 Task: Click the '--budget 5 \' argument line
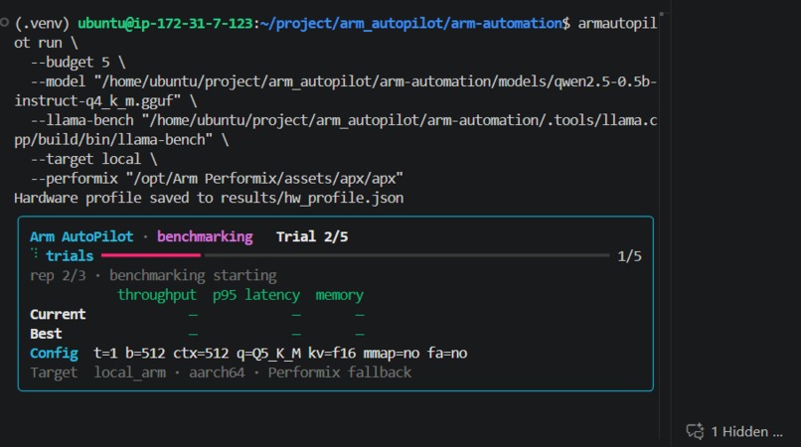pyautogui.click(x=79, y=63)
